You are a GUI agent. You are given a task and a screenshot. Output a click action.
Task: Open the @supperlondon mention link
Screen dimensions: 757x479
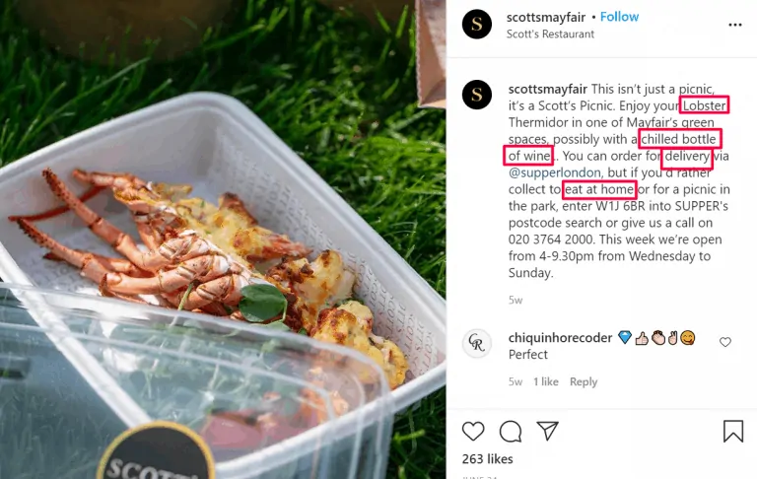[x=554, y=172]
